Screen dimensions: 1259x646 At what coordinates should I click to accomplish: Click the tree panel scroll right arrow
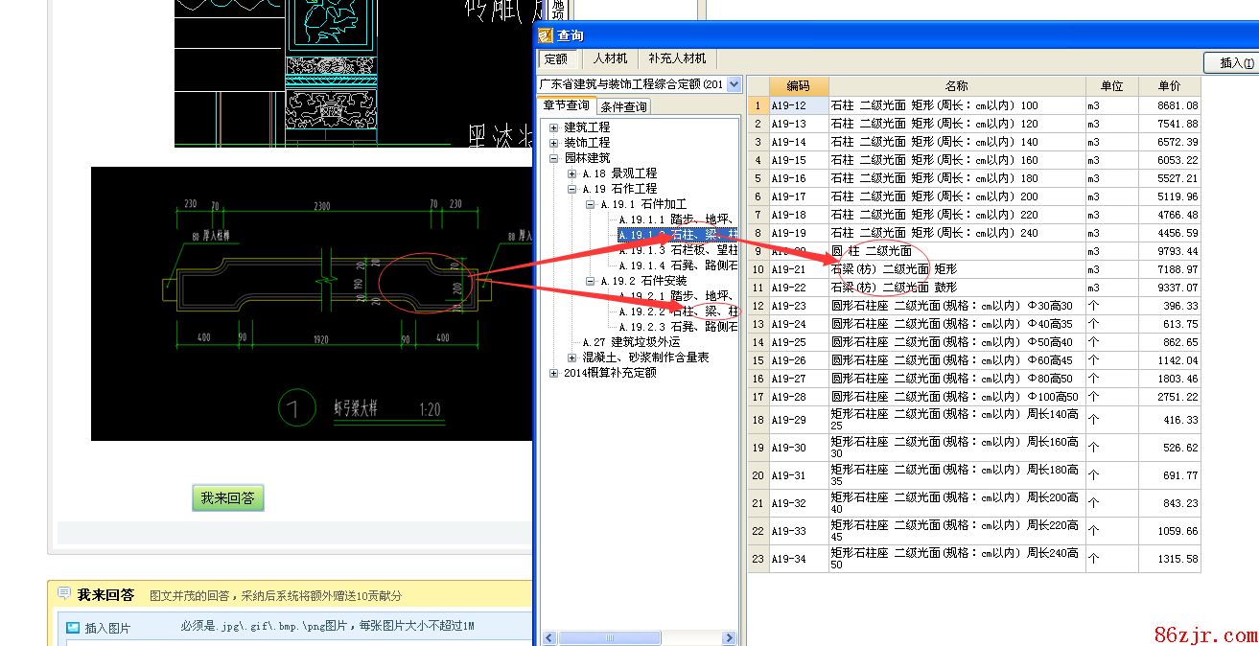pyautogui.click(x=730, y=637)
